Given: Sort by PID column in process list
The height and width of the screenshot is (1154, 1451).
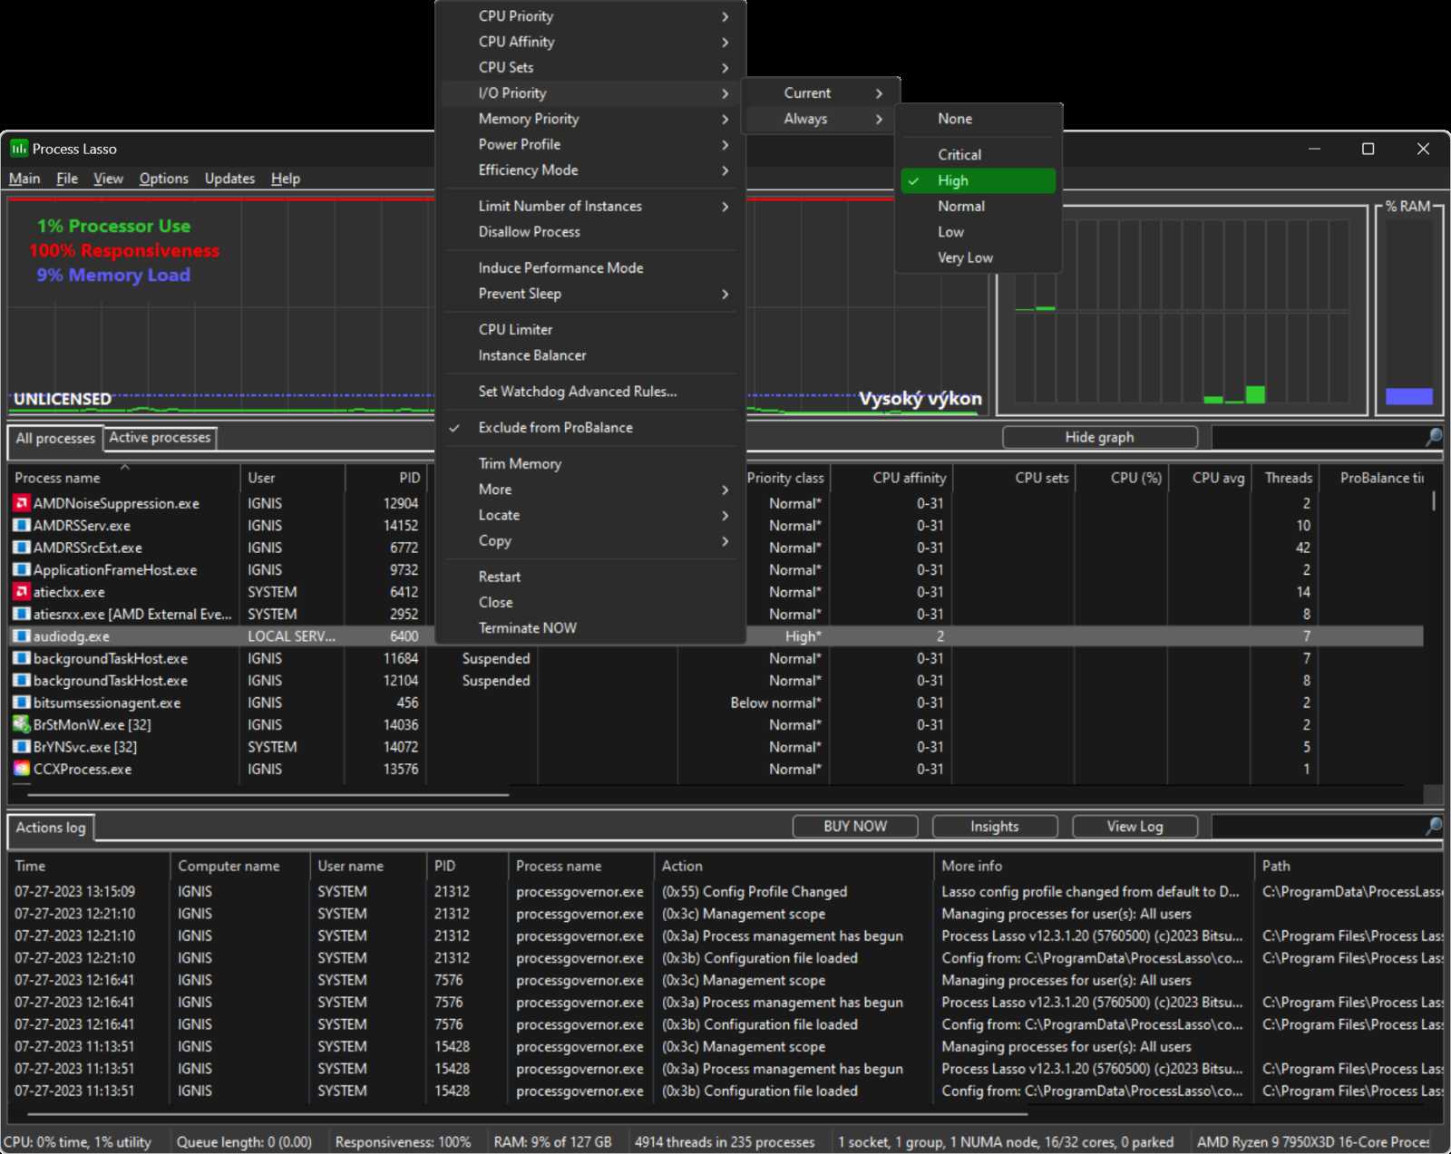Looking at the screenshot, I should (385, 478).
